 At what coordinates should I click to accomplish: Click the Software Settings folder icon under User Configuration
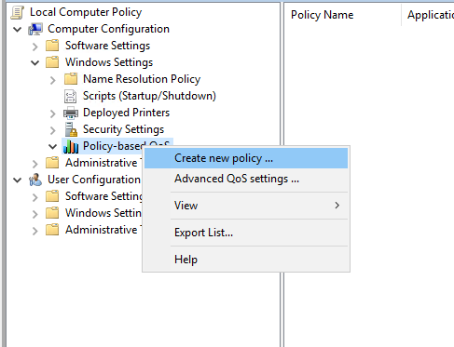tap(52, 196)
